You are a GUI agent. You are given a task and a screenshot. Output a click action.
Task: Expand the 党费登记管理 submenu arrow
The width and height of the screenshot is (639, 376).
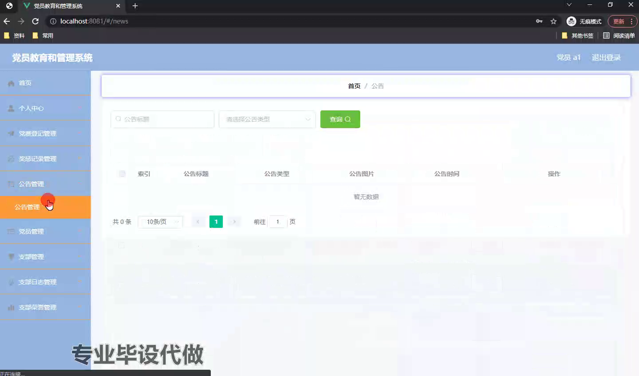(79, 133)
